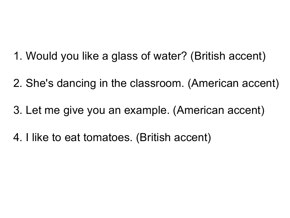Click "(American accent)" after the classroom sentence
Image resolution: width=290 pixels, height=218 pixels.
click(233, 83)
